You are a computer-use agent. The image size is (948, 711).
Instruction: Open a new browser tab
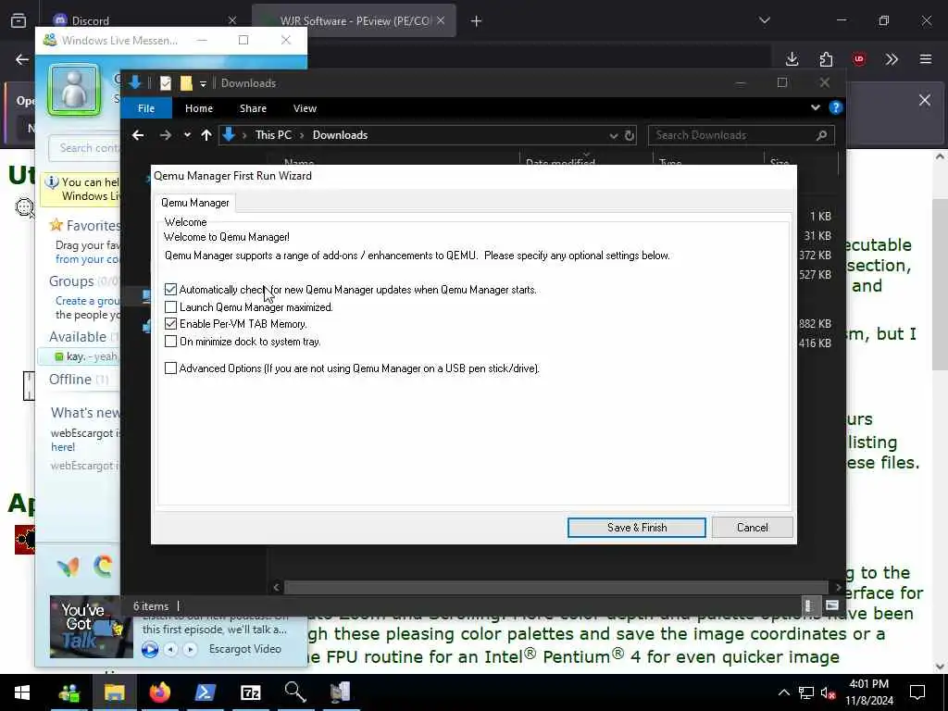477,21
